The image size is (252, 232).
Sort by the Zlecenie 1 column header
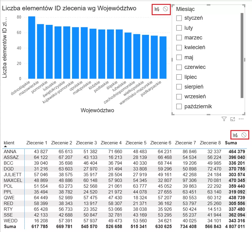tap(37, 143)
